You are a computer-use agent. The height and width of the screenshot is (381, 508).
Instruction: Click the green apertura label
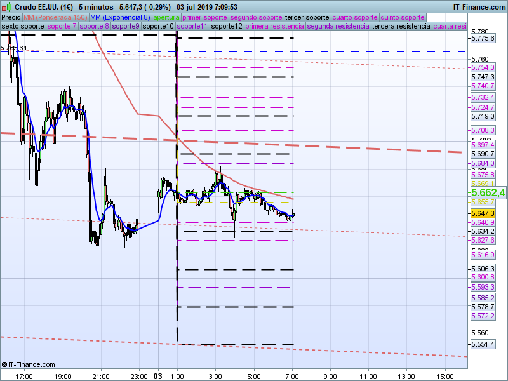click(x=166, y=17)
